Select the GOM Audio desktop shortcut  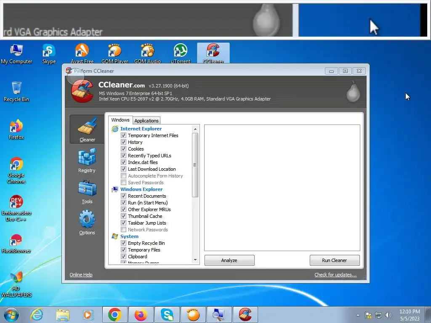tap(147, 53)
